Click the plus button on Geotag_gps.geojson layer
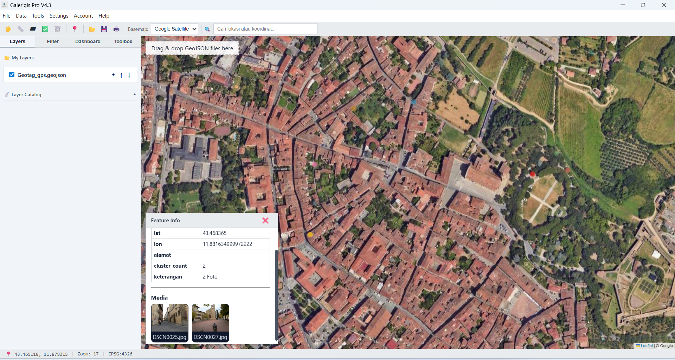The height and width of the screenshot is (360, 675). coord(113,75)
